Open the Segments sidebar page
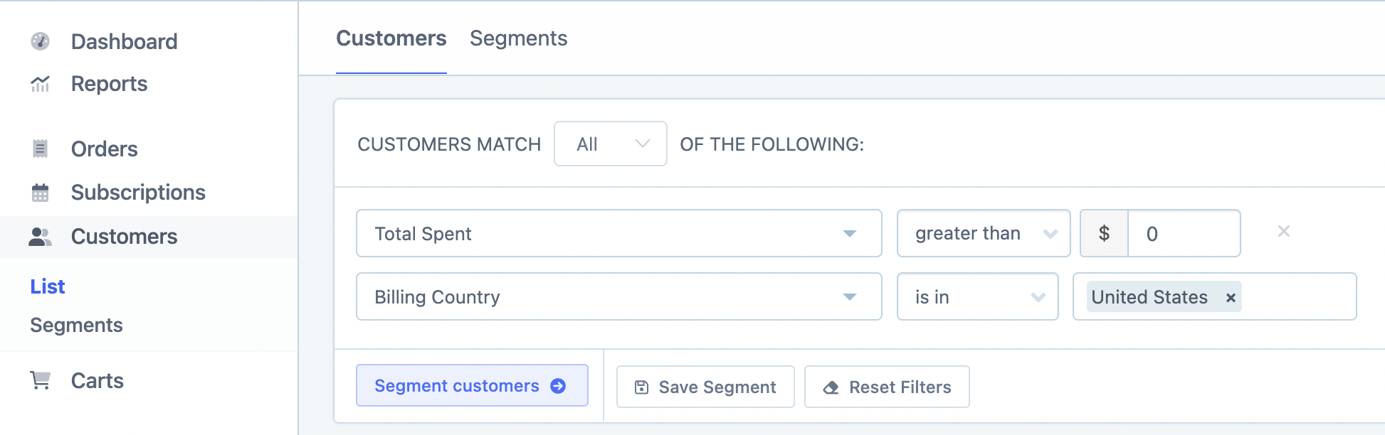Screen dimensions: 1385x435 click(x=76, y=325)
